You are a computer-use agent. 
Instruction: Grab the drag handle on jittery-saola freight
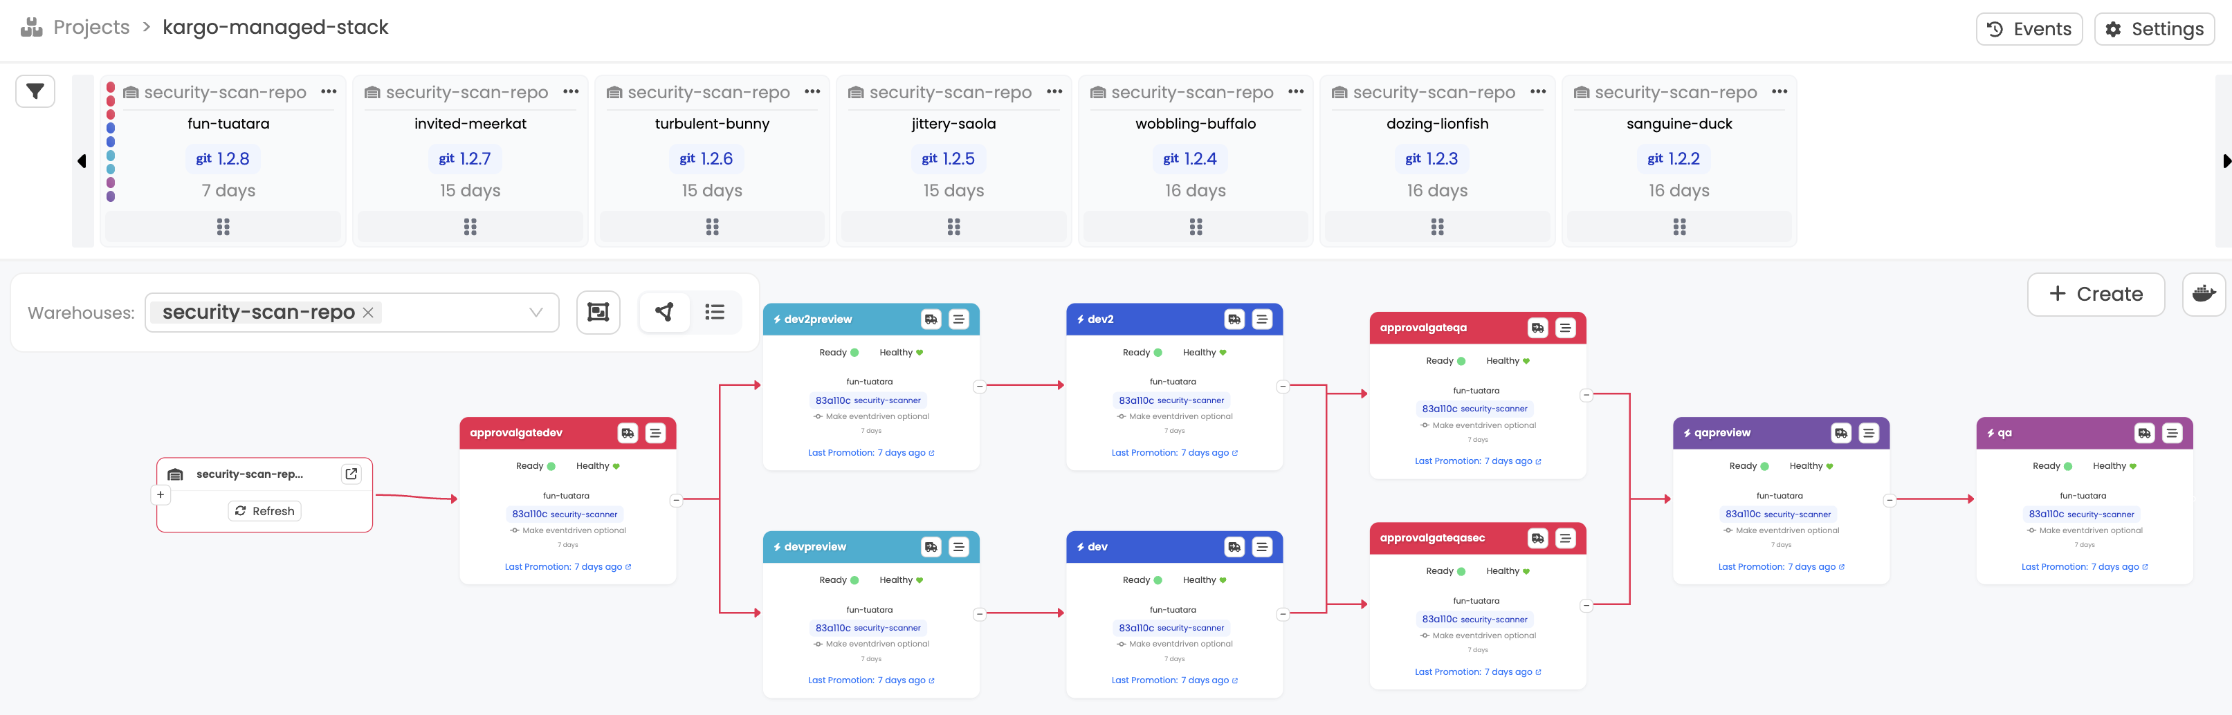(954, 227)
